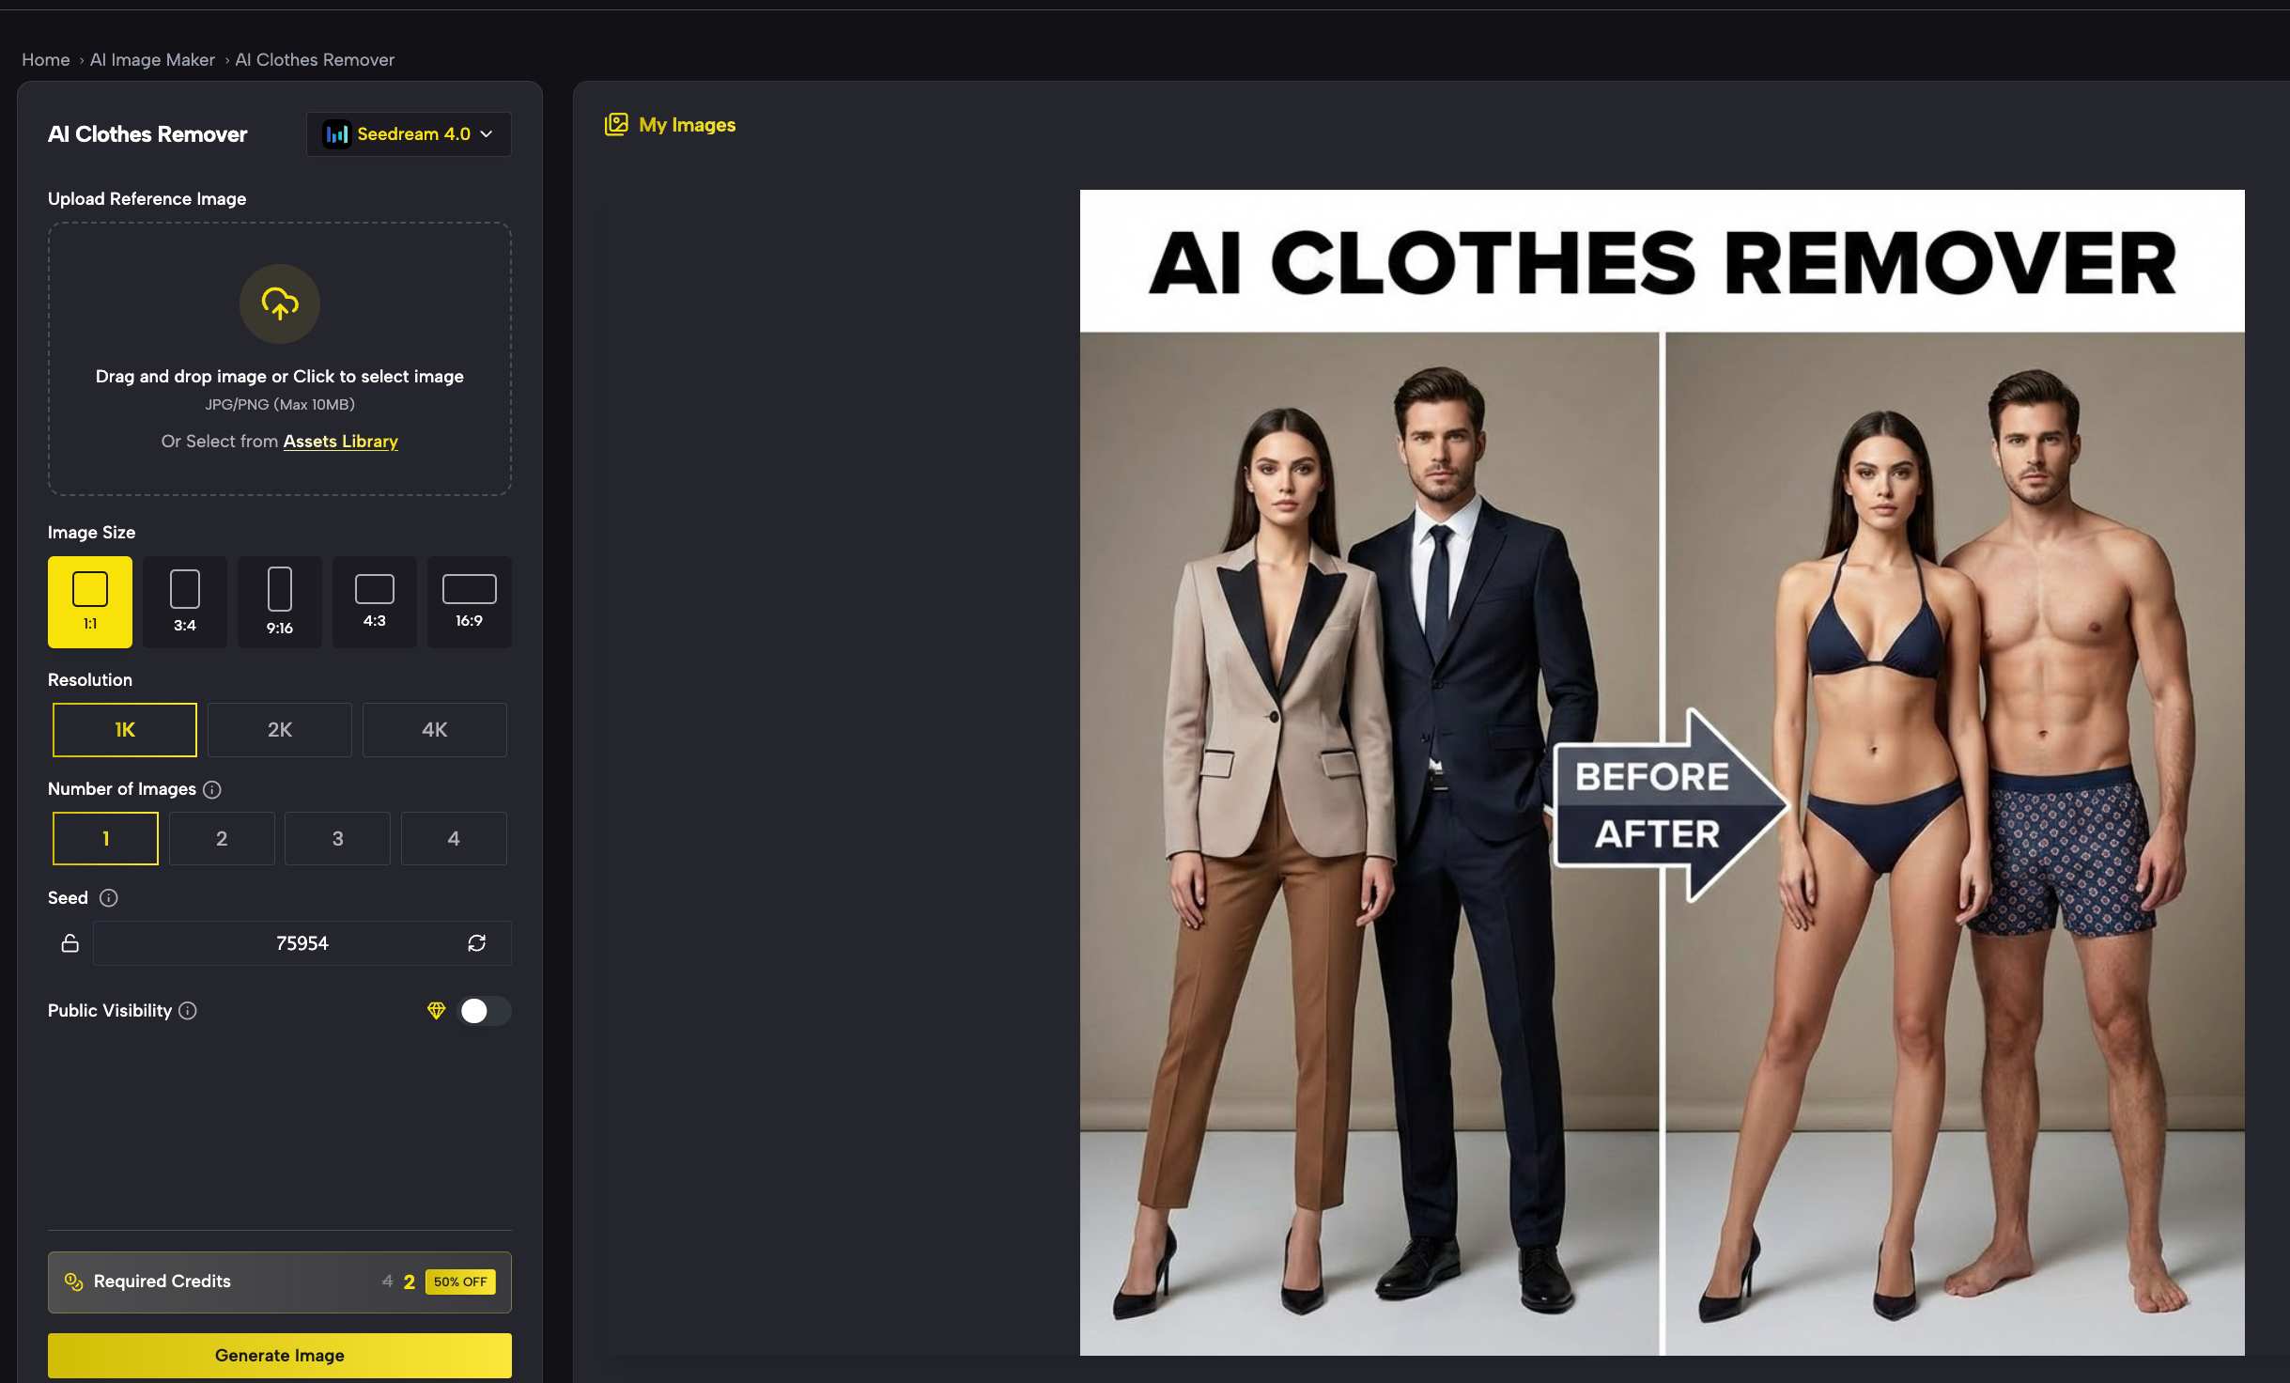Click the diamond icon next to Public Visibility
2290x1383 pixels.
pyautogui.click(x=437, y=1010)
